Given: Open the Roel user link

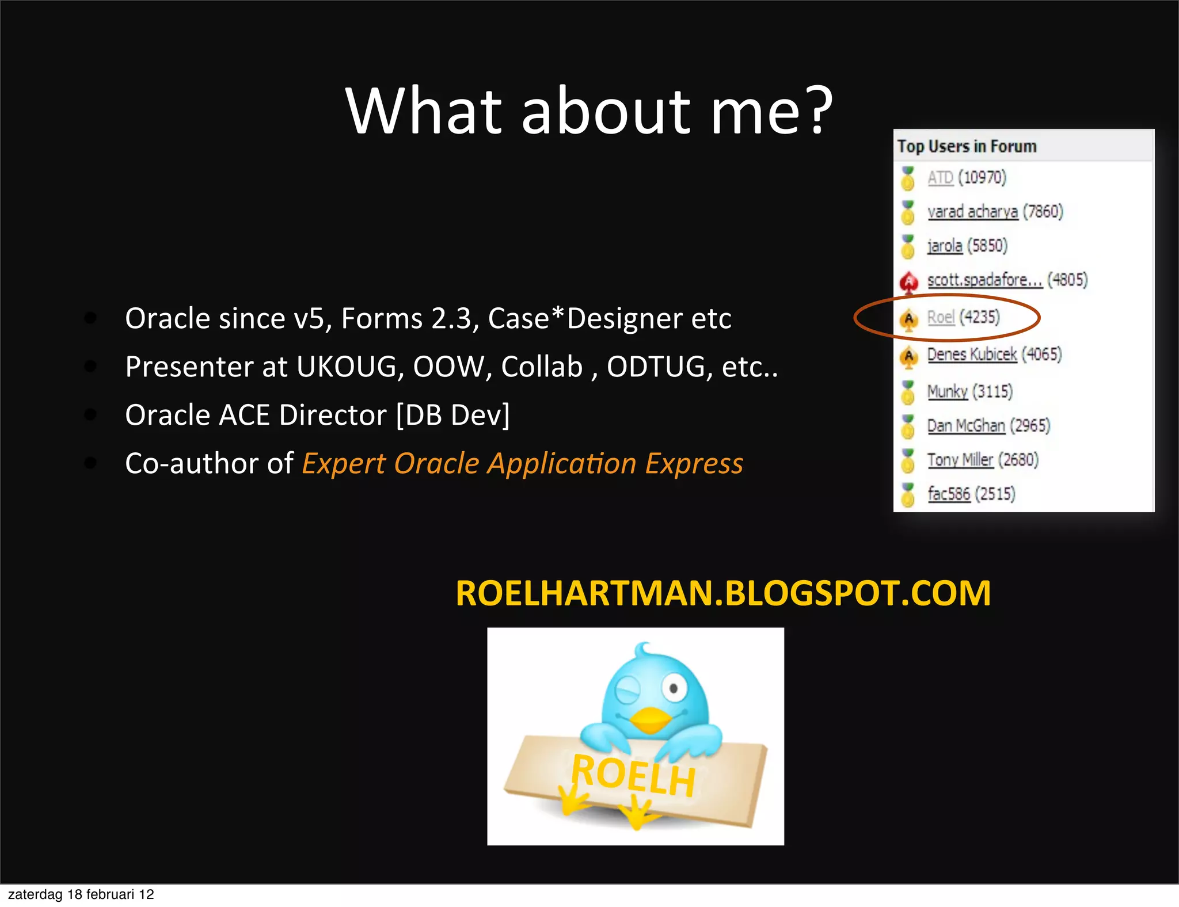Looking at the screenshot, I should click(x=941, y=317).
